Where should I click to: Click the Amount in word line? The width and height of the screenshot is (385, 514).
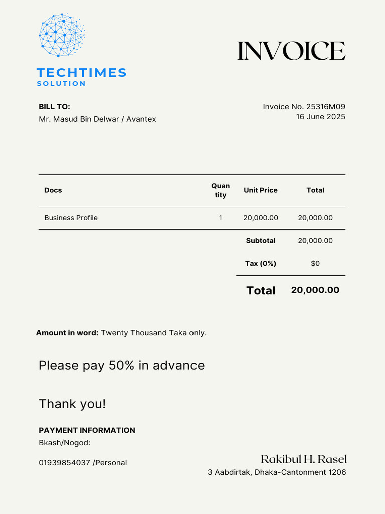click(121, 333)
